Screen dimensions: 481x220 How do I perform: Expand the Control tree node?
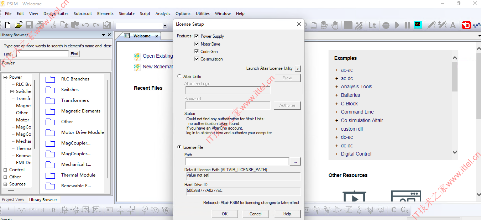(5, 170)
